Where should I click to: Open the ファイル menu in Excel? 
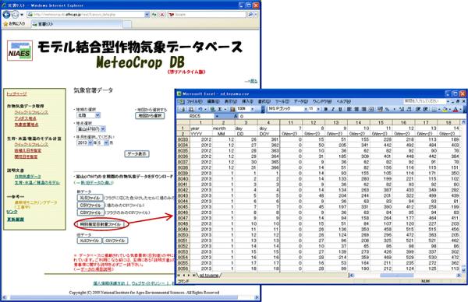tap(194, 101)
